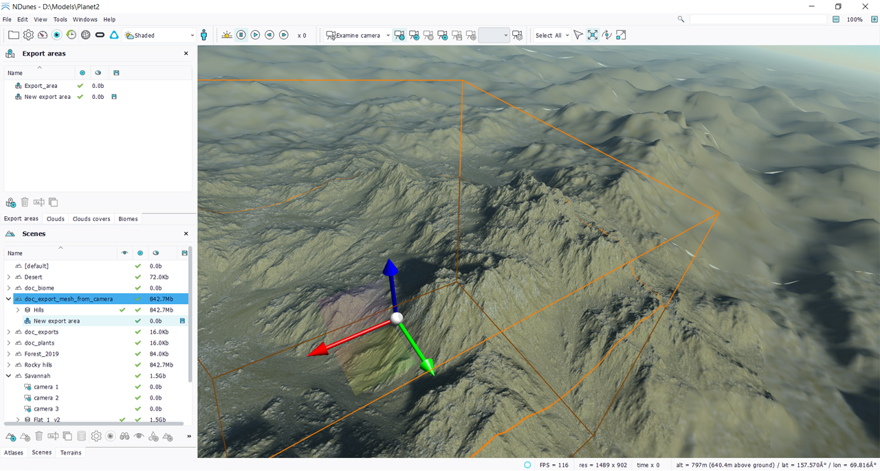The width and height of the screenshot is (880, 471).
Task: Click the globe icon in main toolbar
Action: [x=85, y=35]
